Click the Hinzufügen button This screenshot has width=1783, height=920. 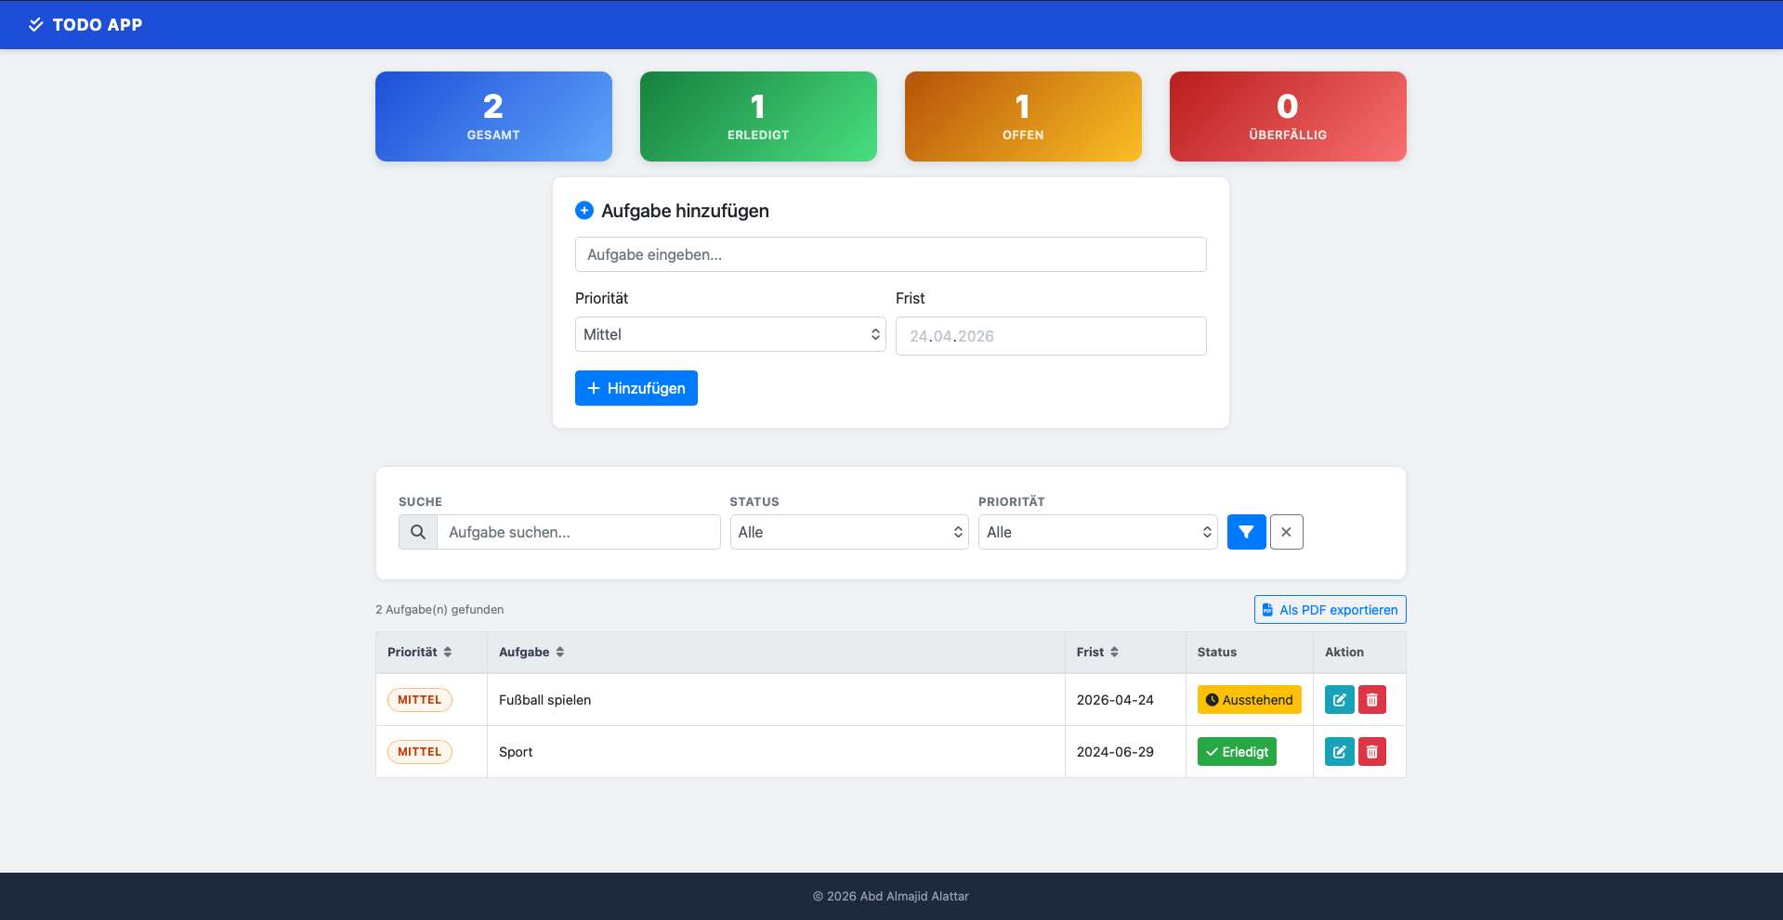click(x=636, y=388)
